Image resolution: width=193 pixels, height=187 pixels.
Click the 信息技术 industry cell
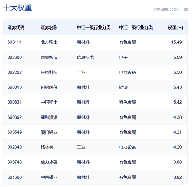pyautogui.click(x=85, y=57)
